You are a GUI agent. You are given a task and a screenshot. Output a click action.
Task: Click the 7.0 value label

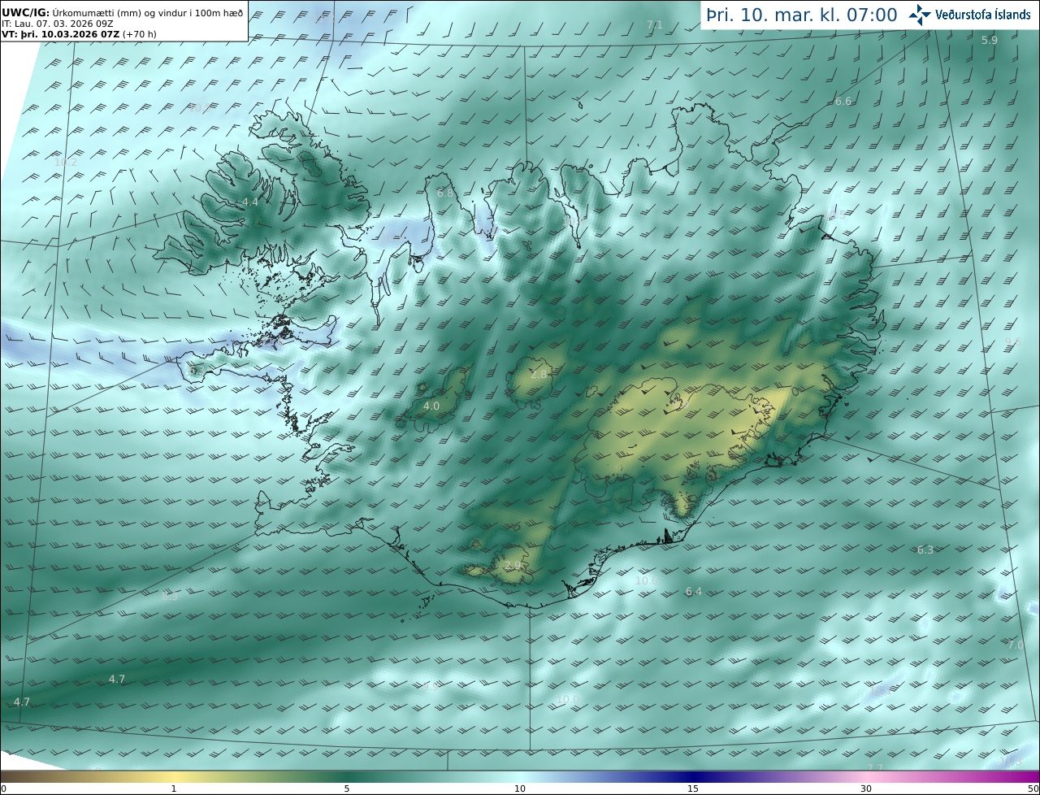click(x=1016, y=644)
